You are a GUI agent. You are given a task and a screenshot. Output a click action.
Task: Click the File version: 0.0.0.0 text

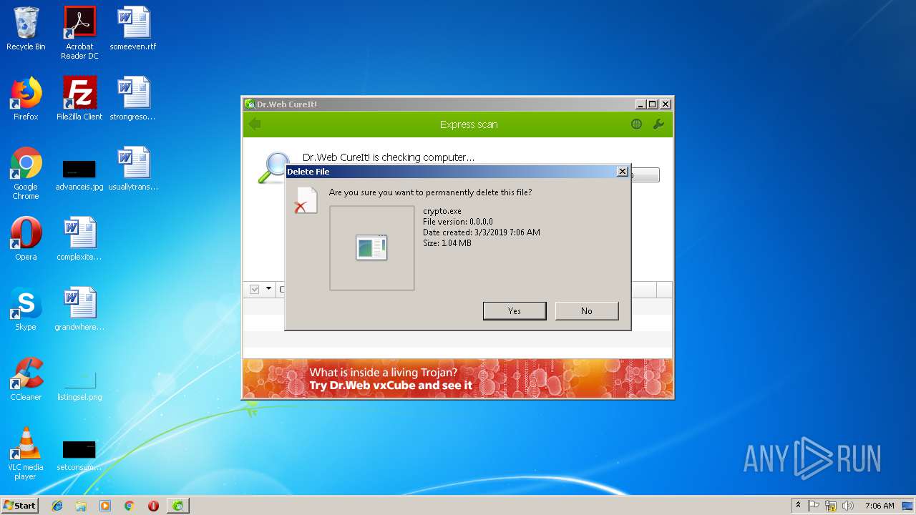(x=458, y=222)
